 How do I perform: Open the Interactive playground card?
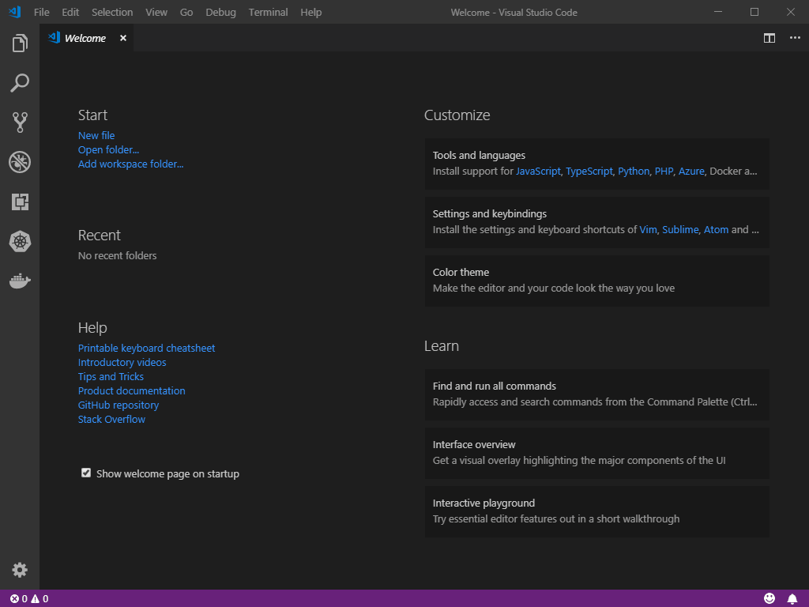tap(597, 511)
